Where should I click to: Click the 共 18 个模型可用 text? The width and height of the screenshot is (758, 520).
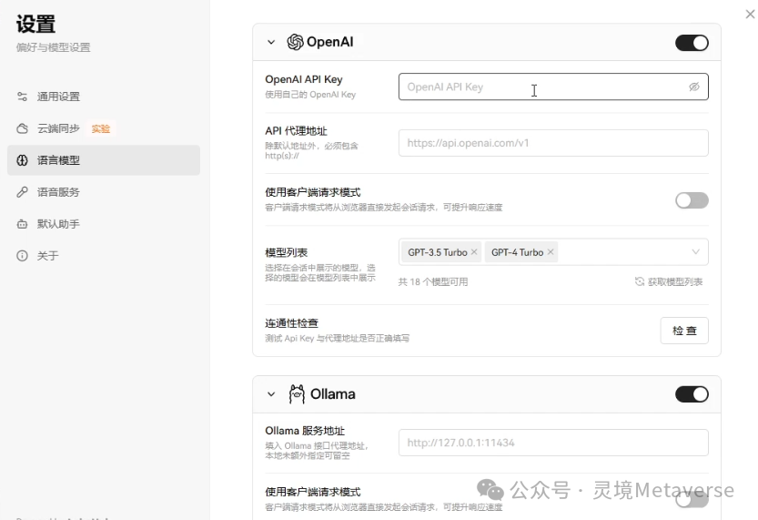point(432,281)
